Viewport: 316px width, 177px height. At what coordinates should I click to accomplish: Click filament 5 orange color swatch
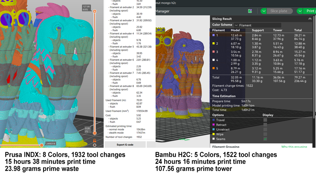click(x=214, y=68)
